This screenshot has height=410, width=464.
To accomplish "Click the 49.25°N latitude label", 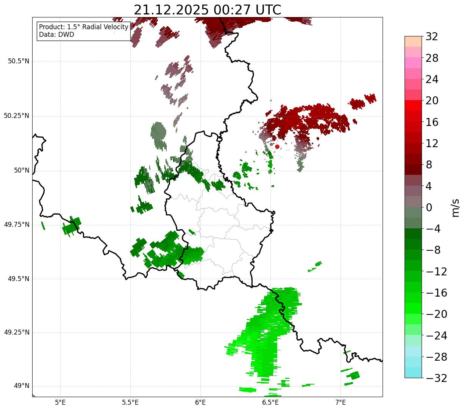I will pyautogui.click(x=16, y=333).
